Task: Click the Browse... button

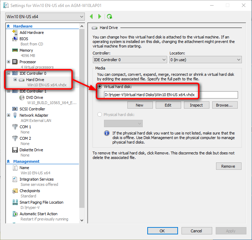Action: click(x=225, y=105)
